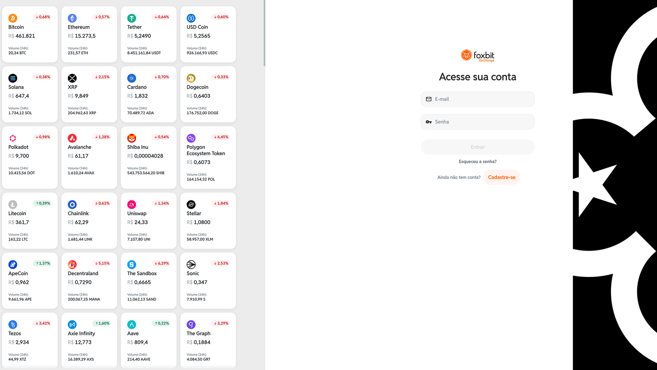Image resolution: width=657 pixels, height=370 pixels.
Task: Open the Solana price card
Action: 30,94
